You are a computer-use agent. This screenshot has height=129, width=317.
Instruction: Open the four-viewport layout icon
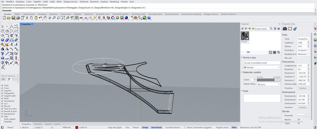(x=77, y=18)
